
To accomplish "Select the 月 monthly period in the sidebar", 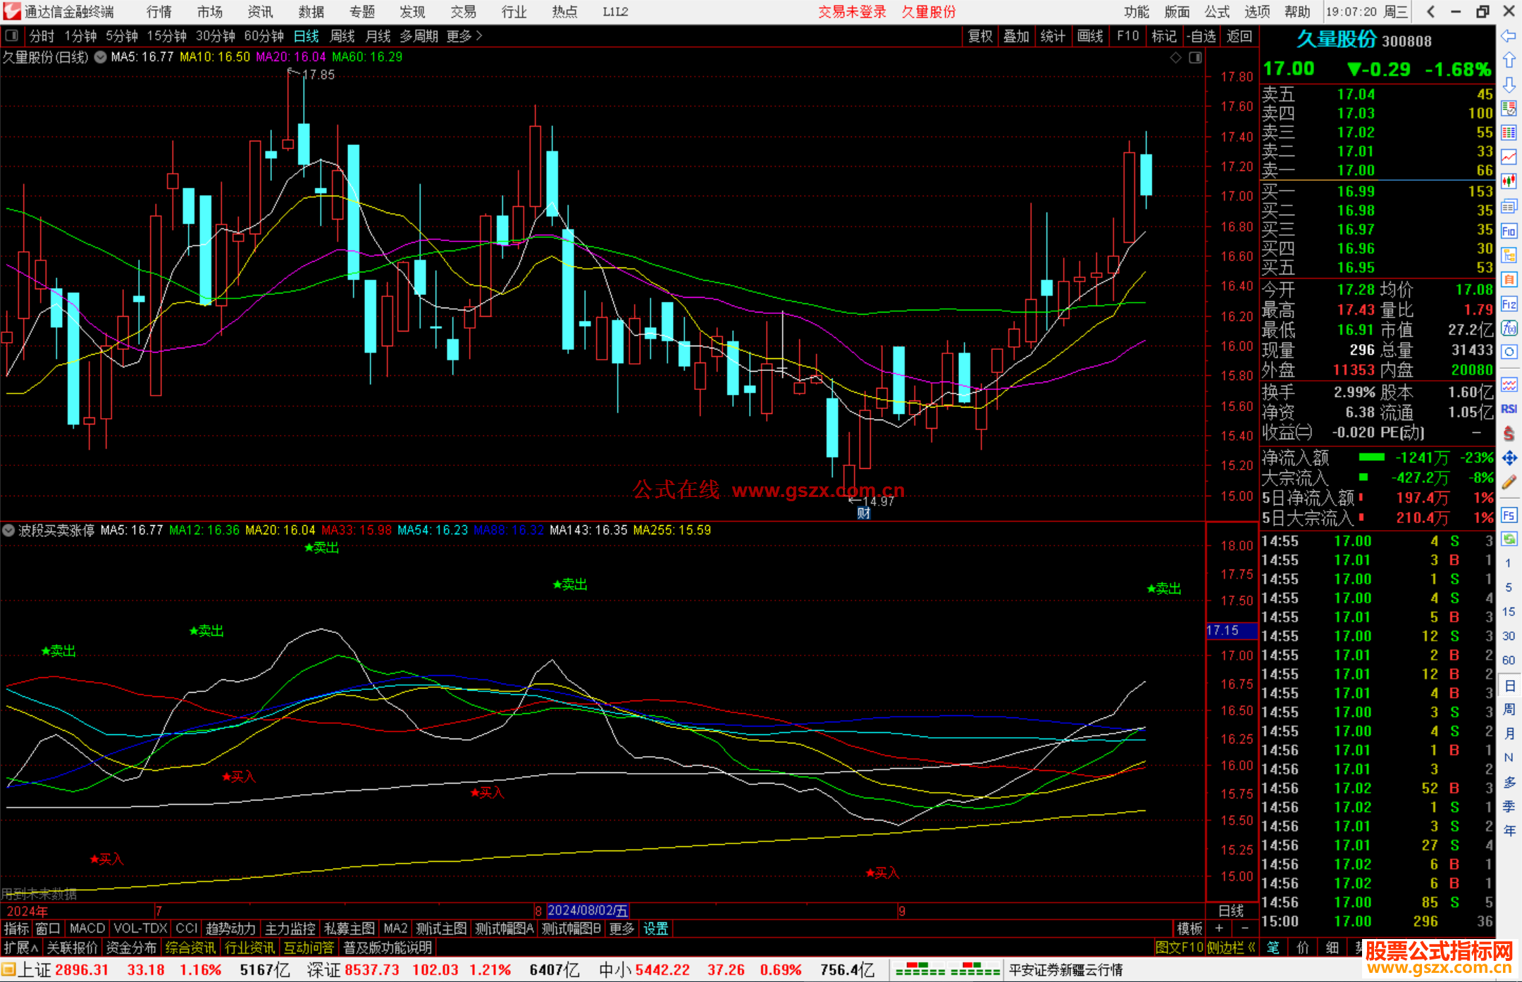I will pos(1509,734).
